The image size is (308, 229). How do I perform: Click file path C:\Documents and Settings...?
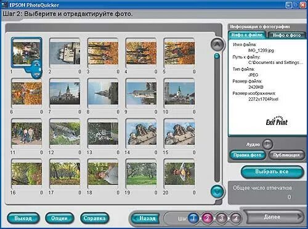275,63
